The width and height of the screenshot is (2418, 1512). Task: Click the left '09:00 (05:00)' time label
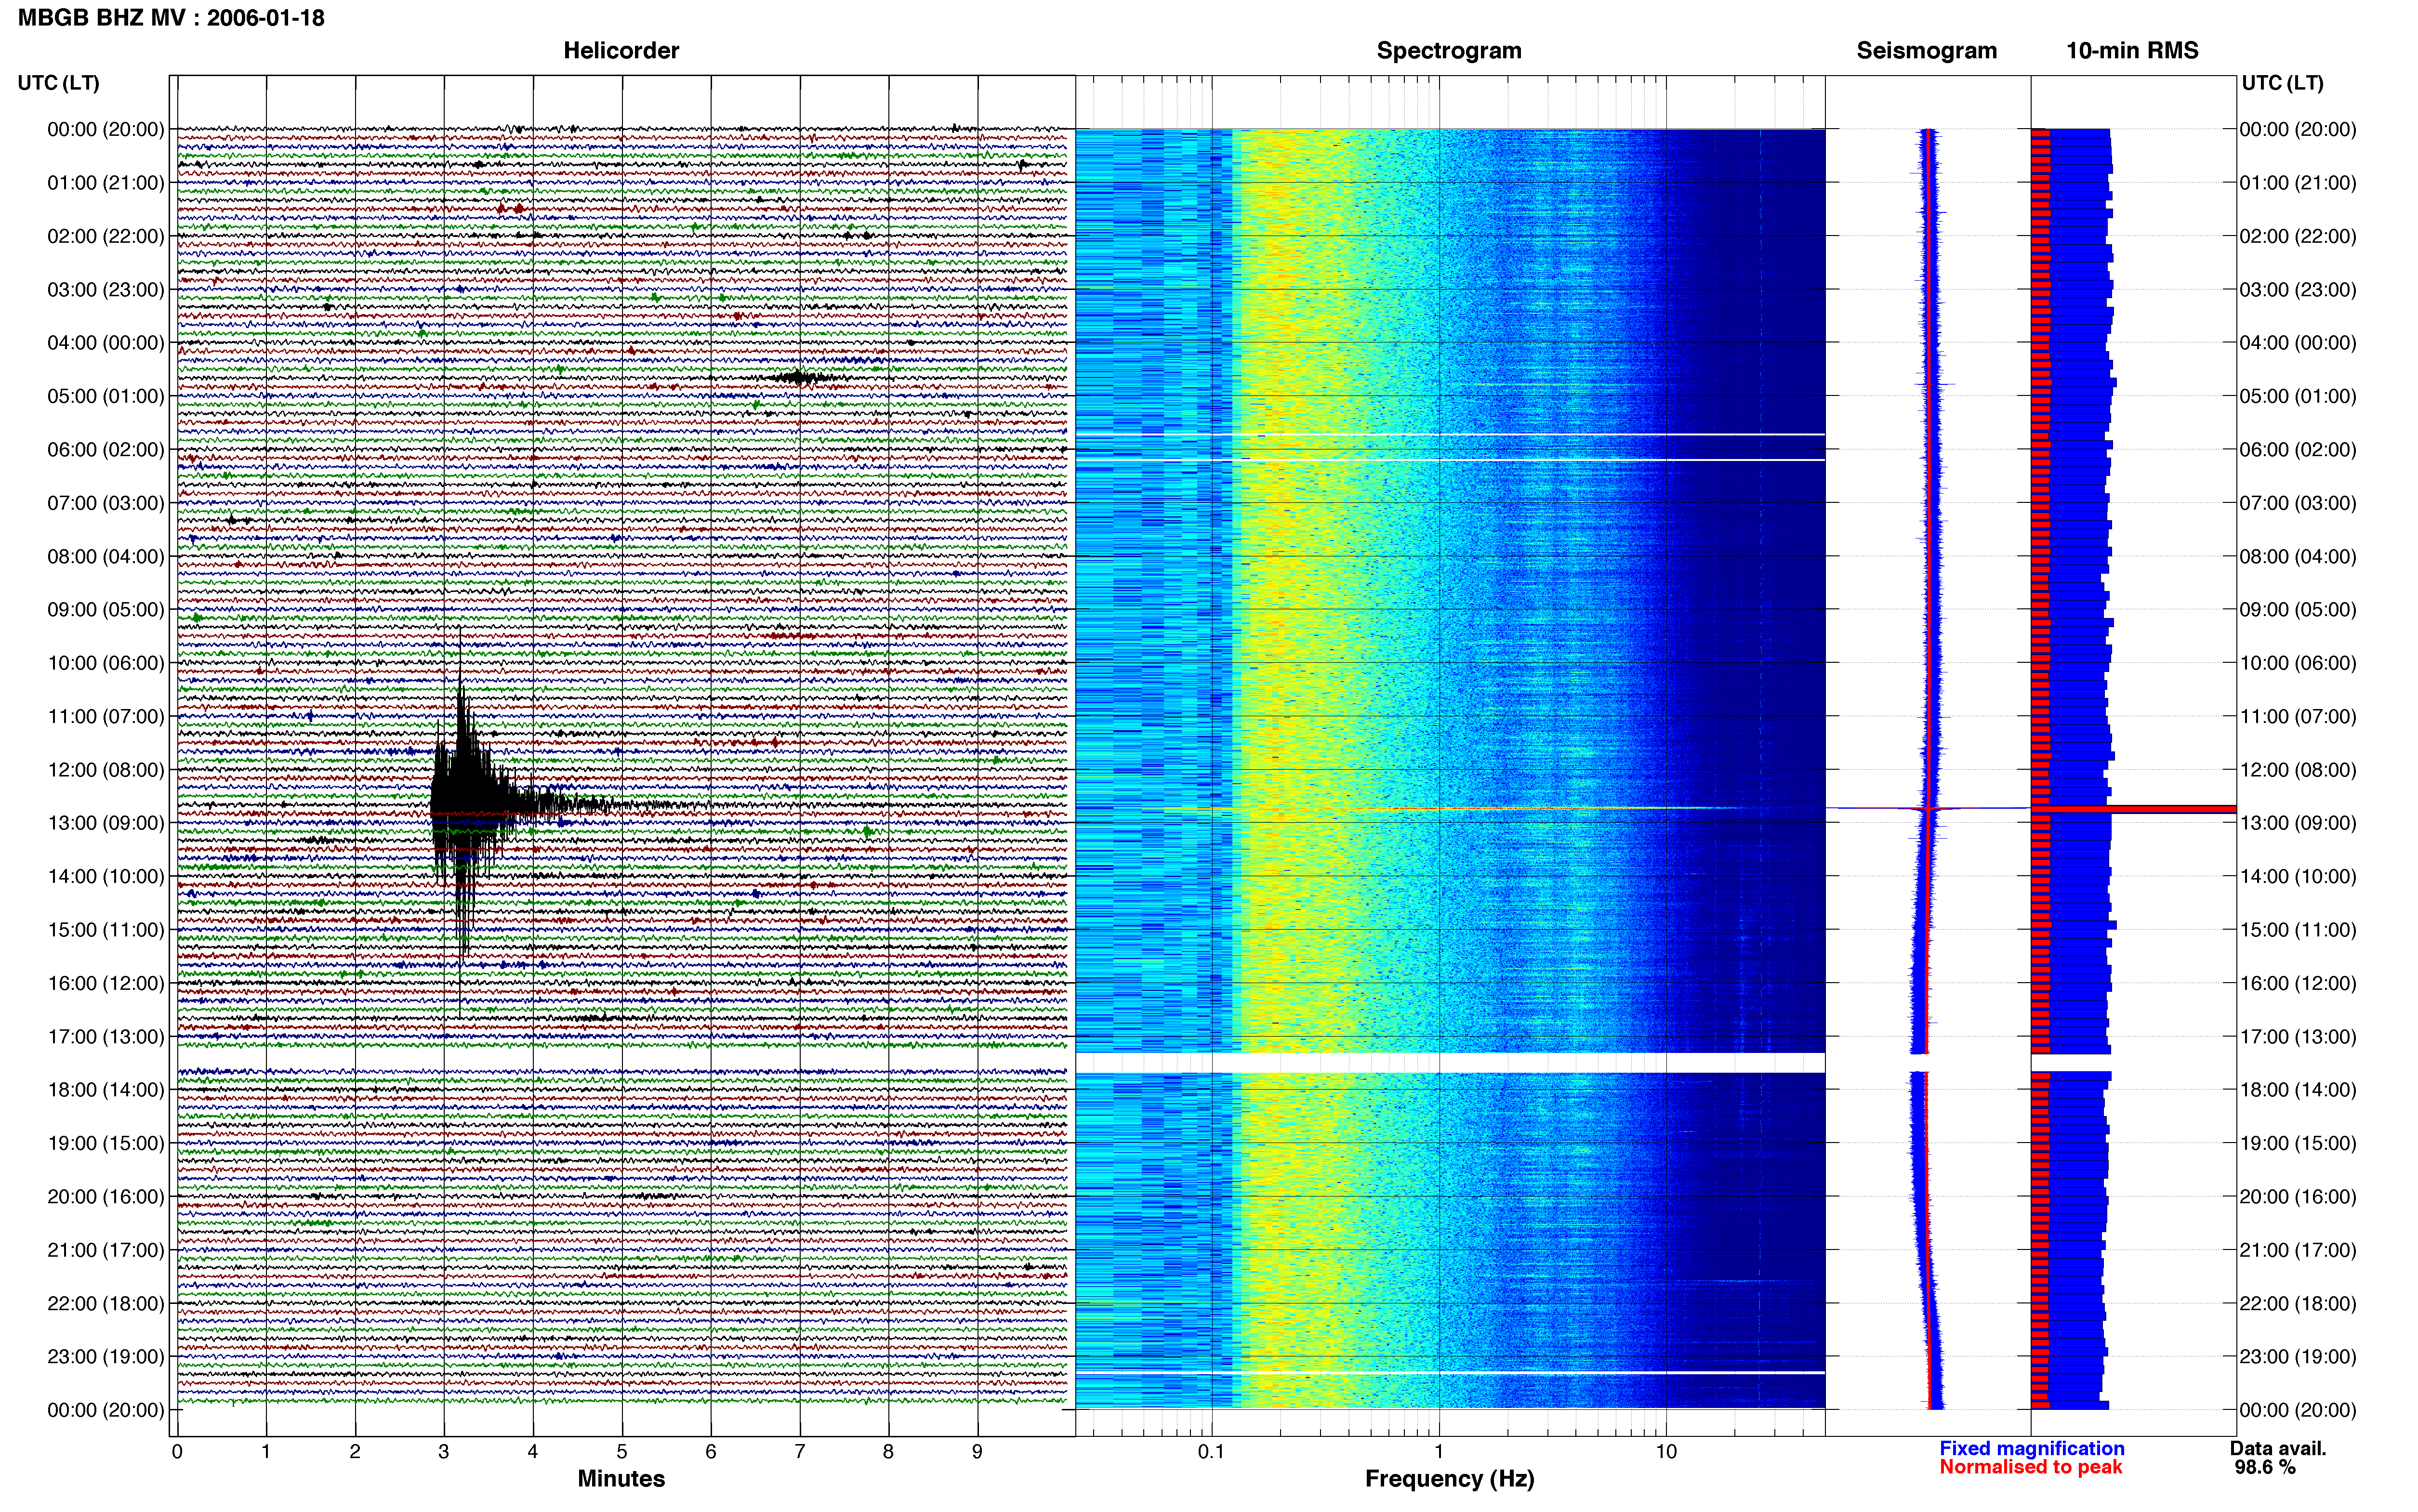pyautogui.click(x=106, y=610)
